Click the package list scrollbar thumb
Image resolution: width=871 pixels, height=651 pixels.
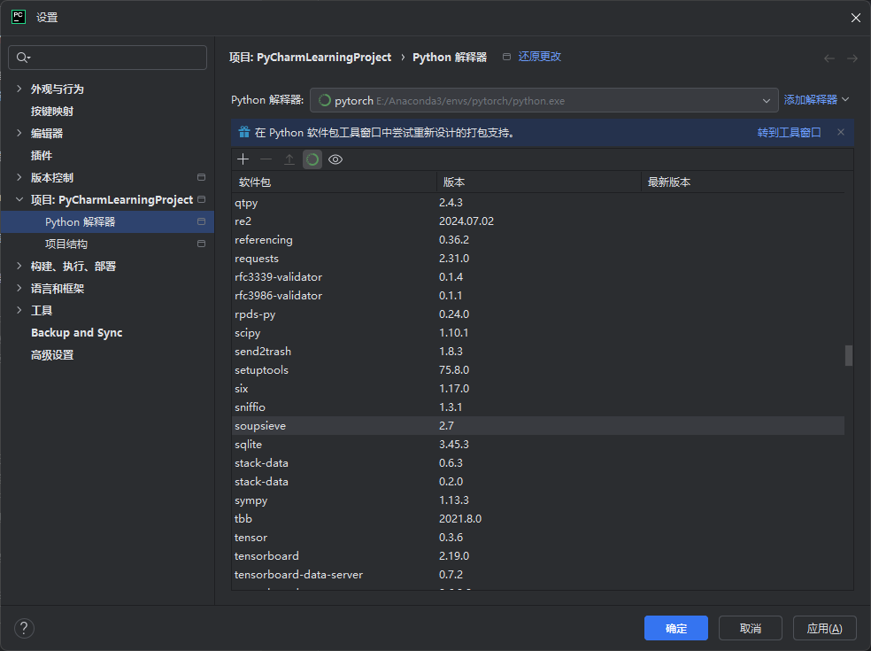848,356
